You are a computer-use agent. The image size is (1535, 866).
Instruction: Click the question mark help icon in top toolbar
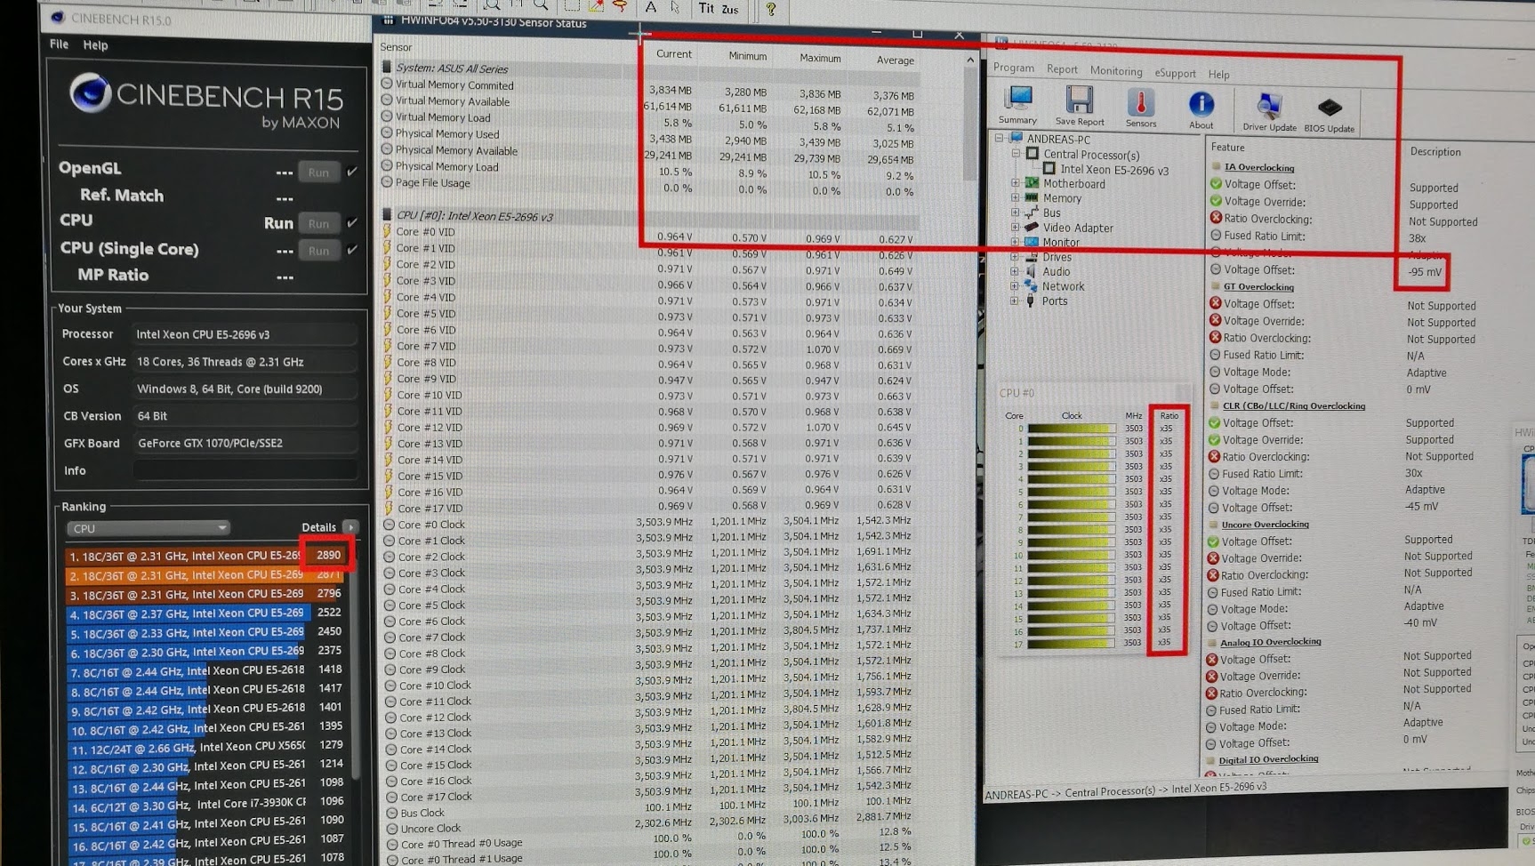coord(771,9)
